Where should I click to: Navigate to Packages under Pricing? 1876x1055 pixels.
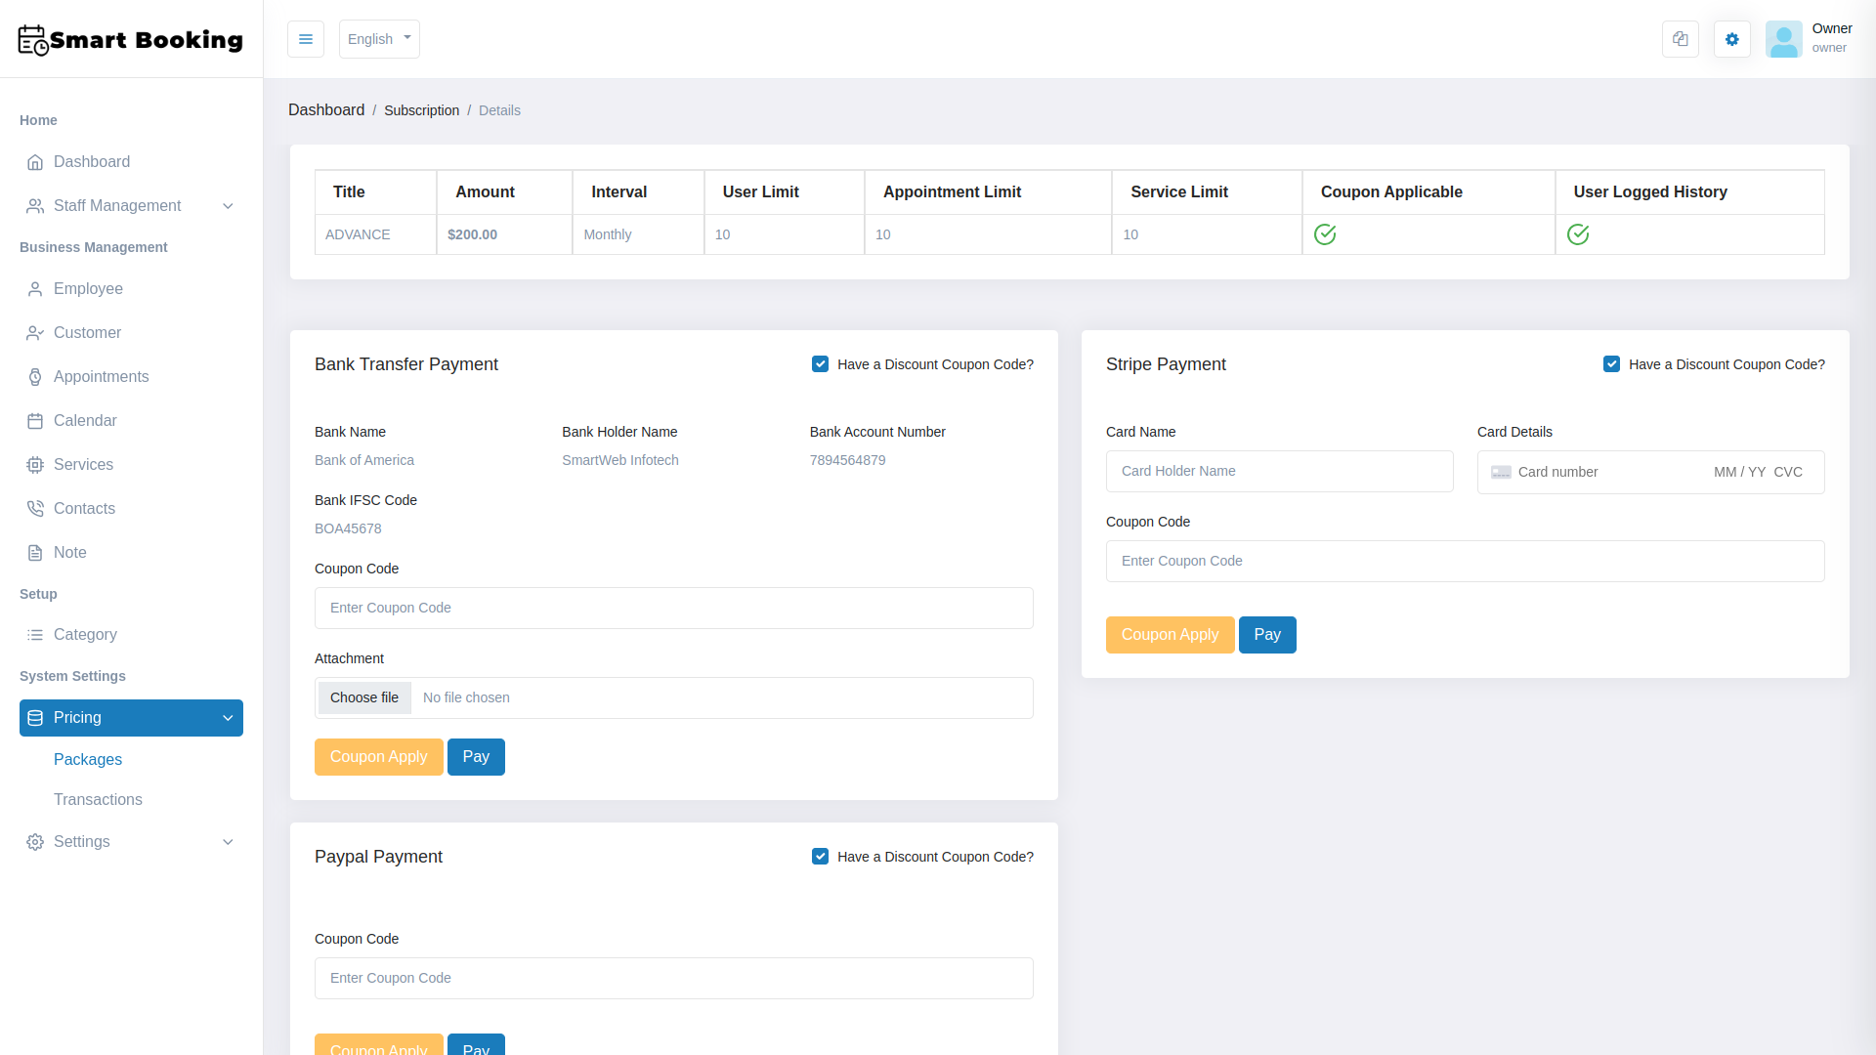point(88,759)
